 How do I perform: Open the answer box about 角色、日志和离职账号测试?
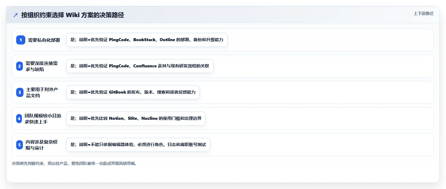click(x=138, y=145)
